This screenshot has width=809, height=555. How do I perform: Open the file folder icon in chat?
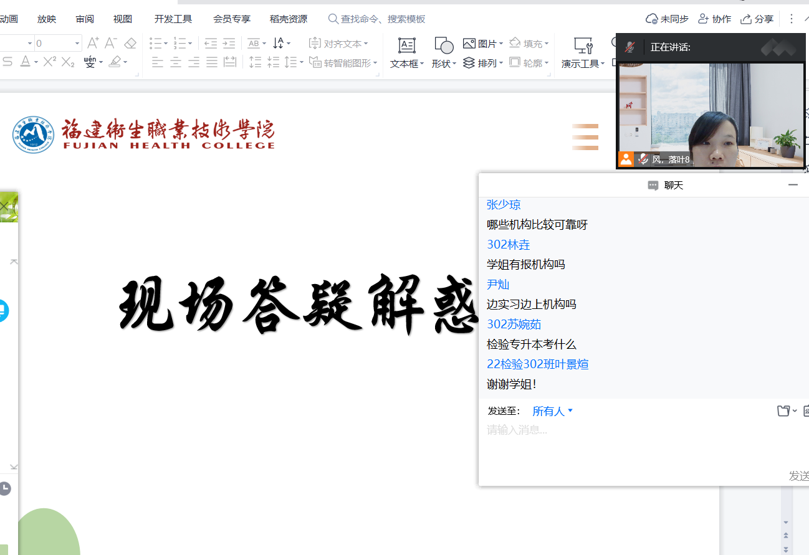(x=783, y=410)
